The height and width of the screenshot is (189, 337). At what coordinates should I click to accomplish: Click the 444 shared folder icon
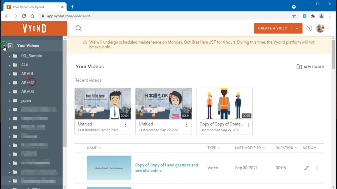[15, 65]
